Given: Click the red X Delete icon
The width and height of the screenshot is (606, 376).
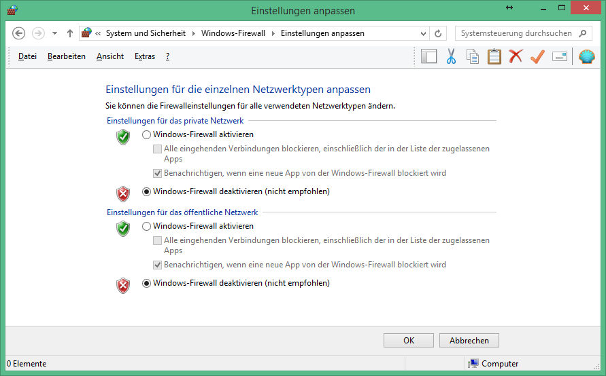Looking at the screenshot, I should pos(516,56).
